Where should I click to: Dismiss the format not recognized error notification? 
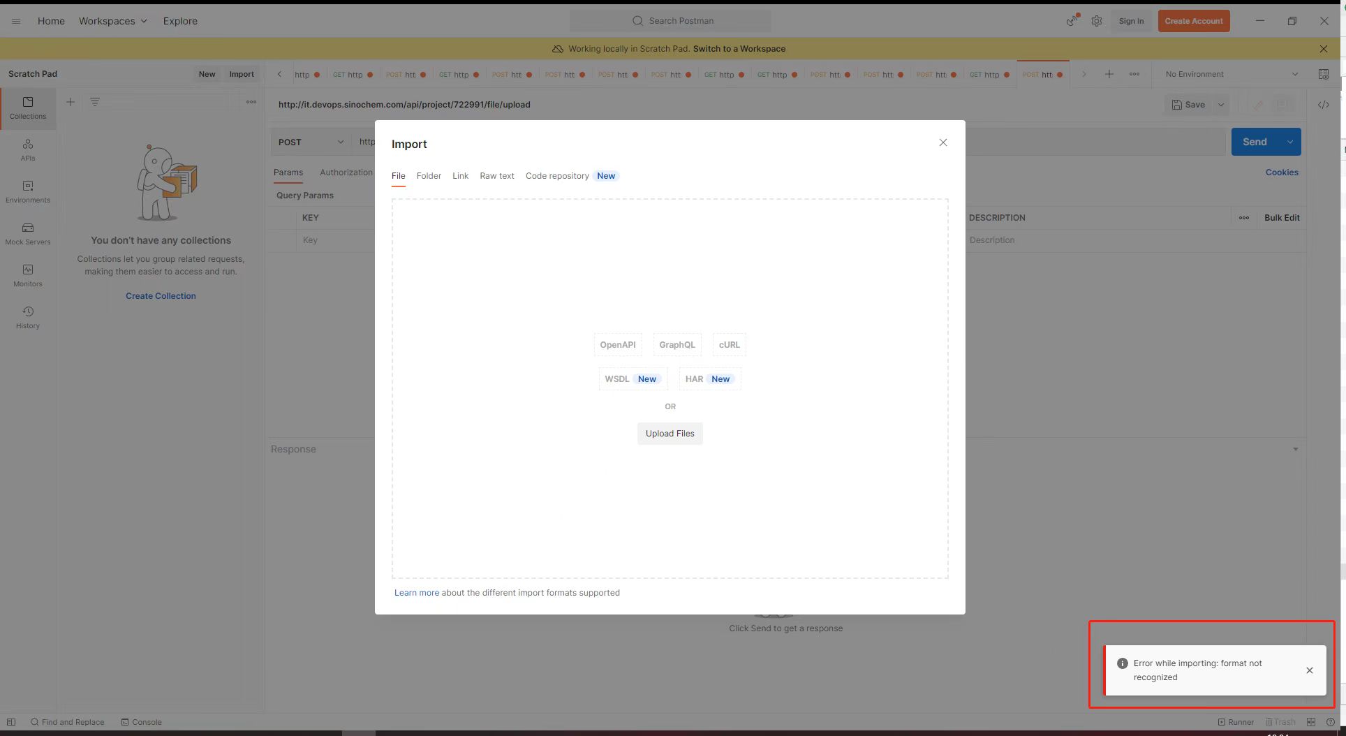click(x=1309, y=670)
